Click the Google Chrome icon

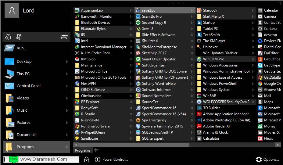tap(260, 84)
